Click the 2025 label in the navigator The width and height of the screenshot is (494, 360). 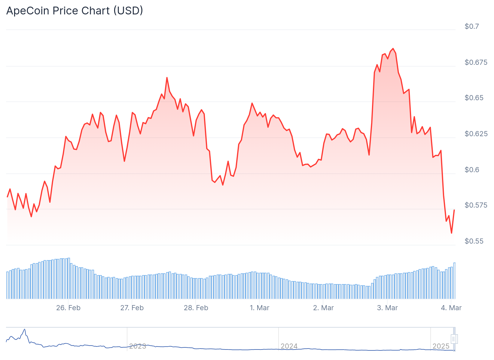[x=441, y=346]
